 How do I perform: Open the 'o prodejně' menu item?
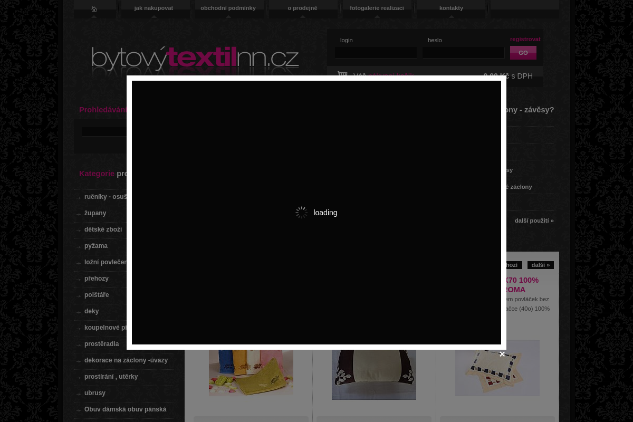pyautogui.click(x=302, y=8)
